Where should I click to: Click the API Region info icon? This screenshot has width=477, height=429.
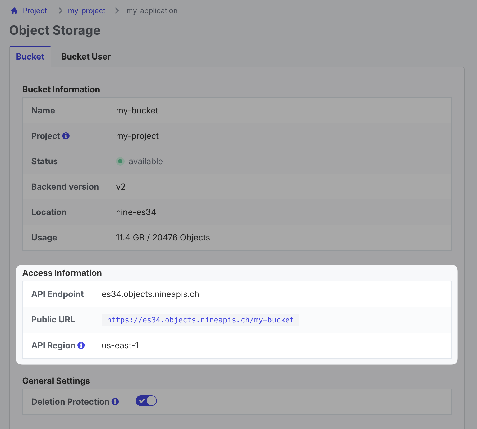coord(81,345)
